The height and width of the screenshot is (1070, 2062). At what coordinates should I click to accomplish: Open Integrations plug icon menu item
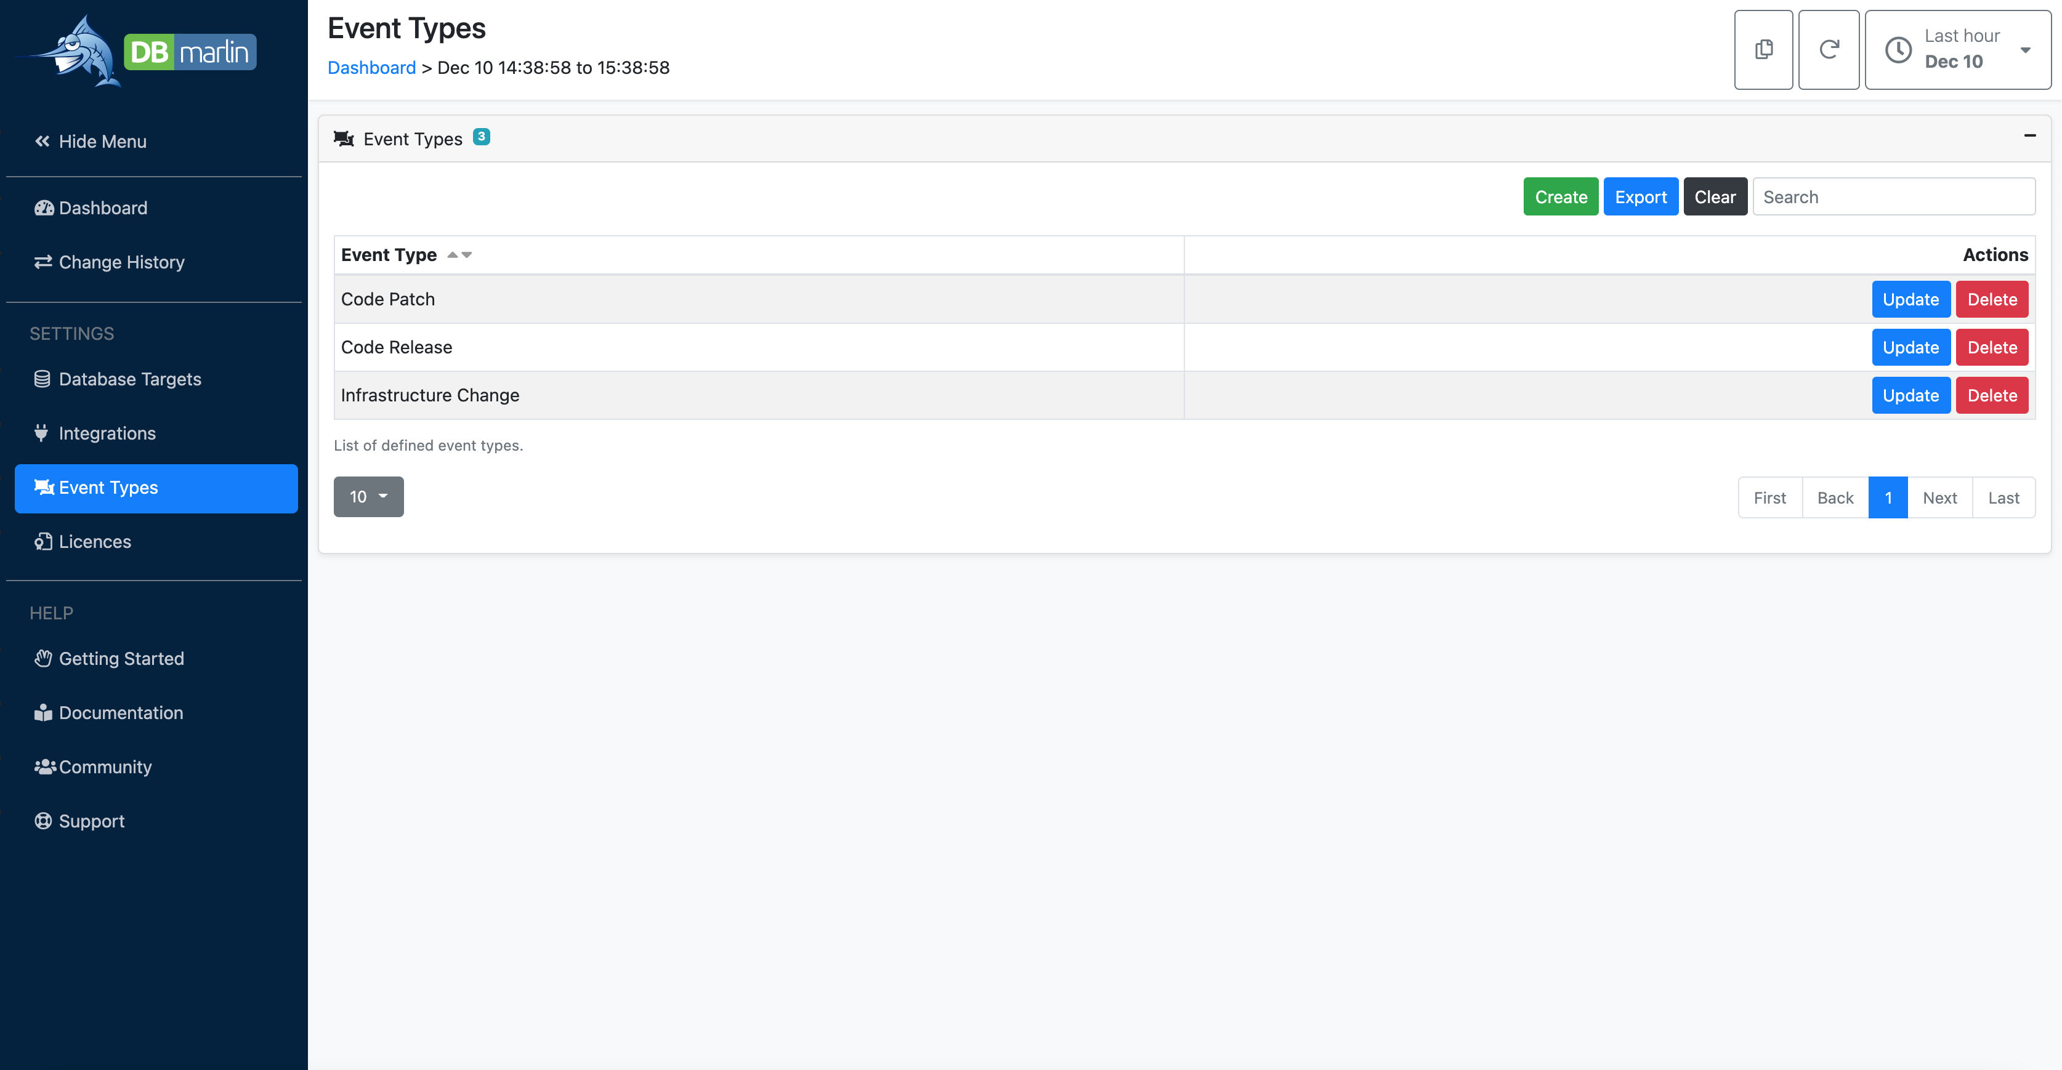pos(107,433)
